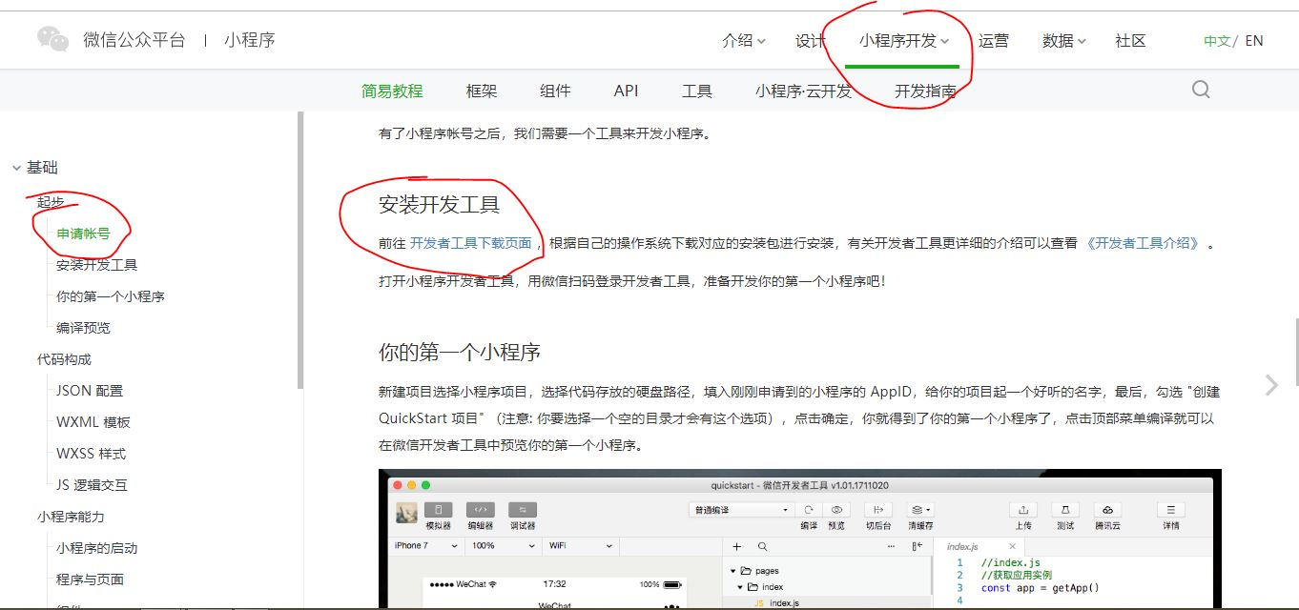Open 小程序能力 in the sidebar
Viewport: 1299px width, 610px height.
pyautogui.click(x=71, y=517)
